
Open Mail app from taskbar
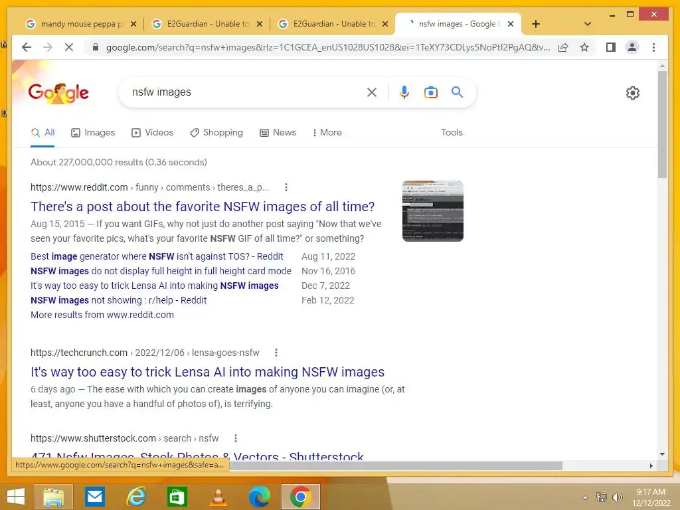pos(94,497)
